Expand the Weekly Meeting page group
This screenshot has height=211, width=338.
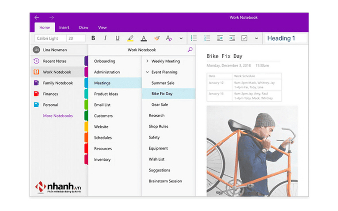(x=147, y=61)
